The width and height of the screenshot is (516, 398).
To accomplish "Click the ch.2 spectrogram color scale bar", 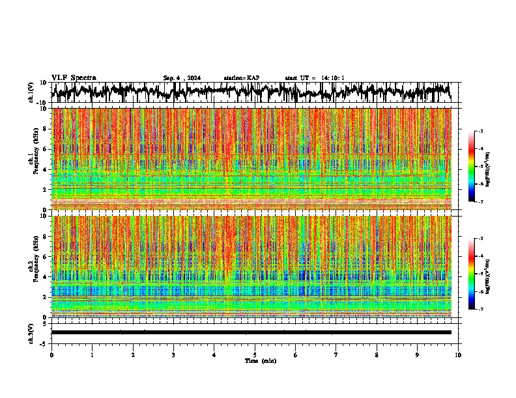I will 472,274.
